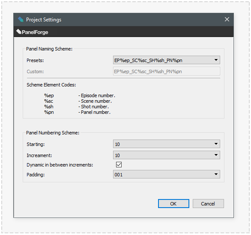Click the %pn panel number code
The image size is (251, 235).
click(x=49, y=112)
